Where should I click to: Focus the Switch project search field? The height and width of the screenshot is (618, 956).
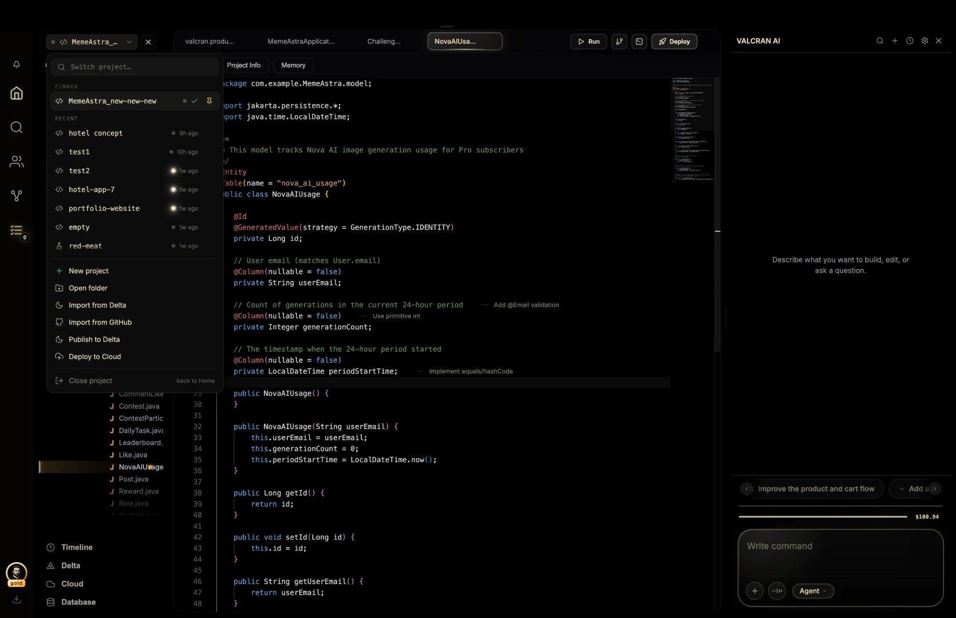point(135,67)
